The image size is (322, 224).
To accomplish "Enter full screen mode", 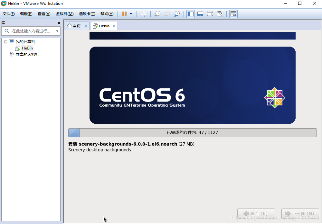I will pos(210,14).
